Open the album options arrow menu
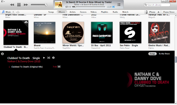Screen dimensions: 177x105 click(x=53, y=58)
